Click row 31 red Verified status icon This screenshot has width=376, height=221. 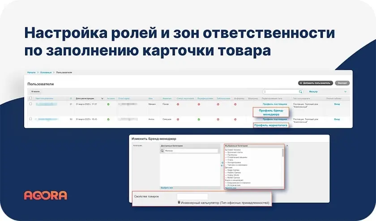[x=199, y=104]
